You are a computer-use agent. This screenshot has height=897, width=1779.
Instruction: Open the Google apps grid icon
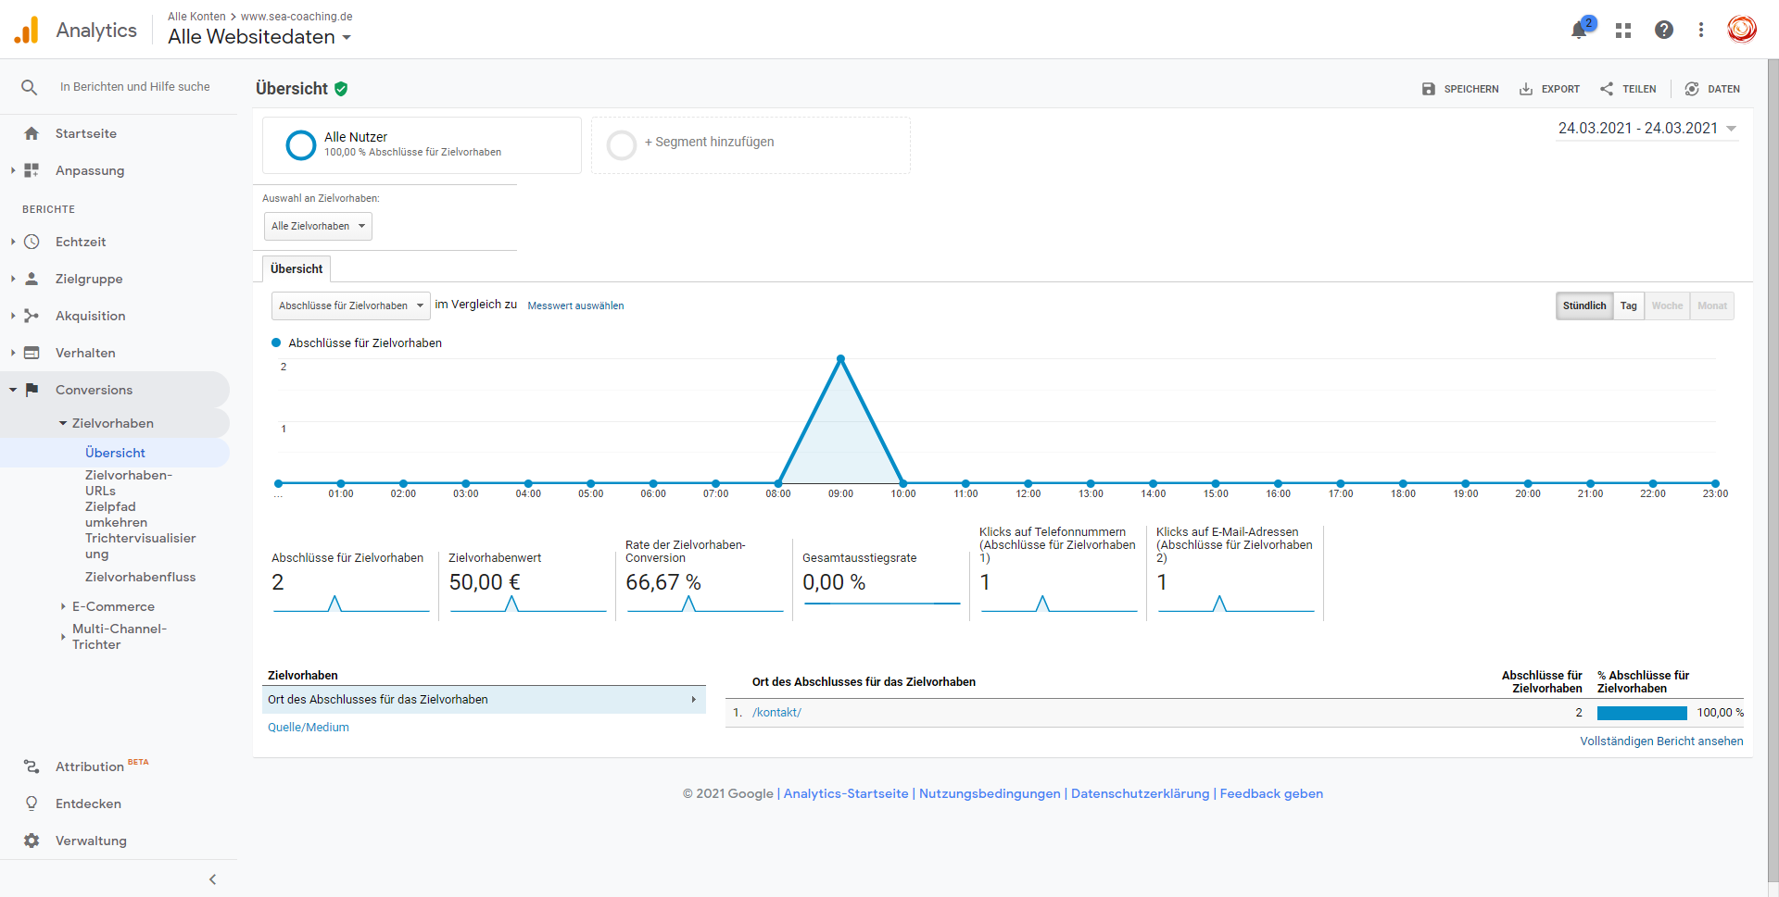coord(1623,31)
